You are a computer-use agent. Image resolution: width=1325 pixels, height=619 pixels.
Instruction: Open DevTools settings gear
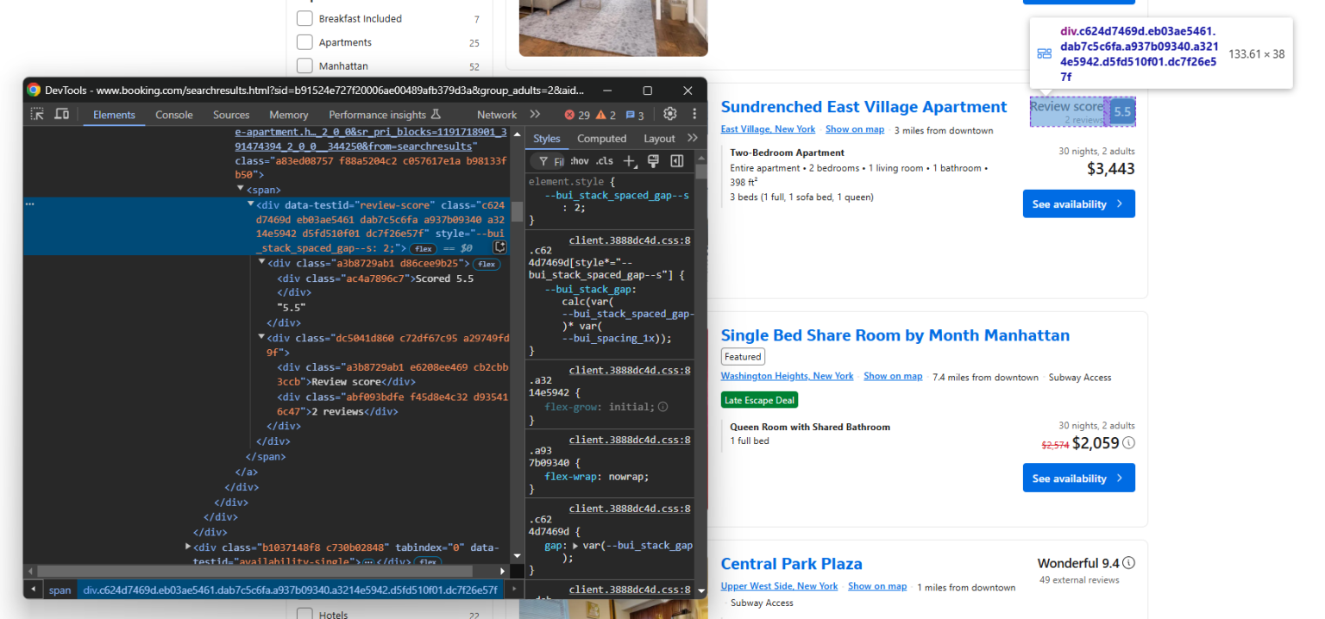(669, 113)
